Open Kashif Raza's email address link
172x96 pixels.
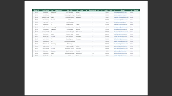pos(120,54)
